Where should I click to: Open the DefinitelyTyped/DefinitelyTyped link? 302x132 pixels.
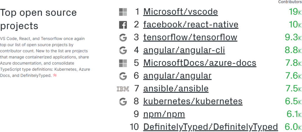pos(211,127)
